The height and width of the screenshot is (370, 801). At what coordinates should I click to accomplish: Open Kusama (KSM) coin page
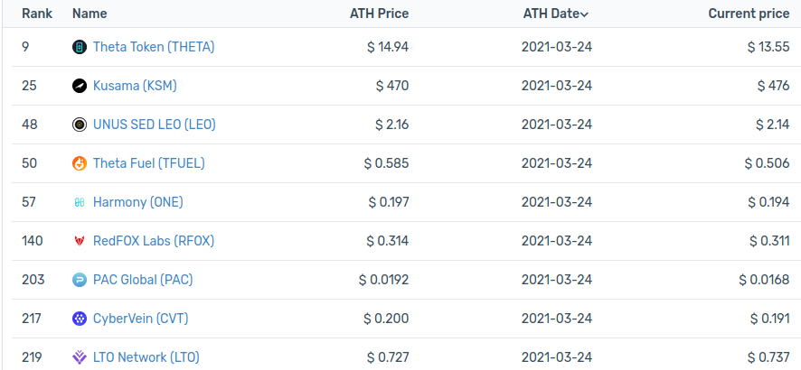135,86
